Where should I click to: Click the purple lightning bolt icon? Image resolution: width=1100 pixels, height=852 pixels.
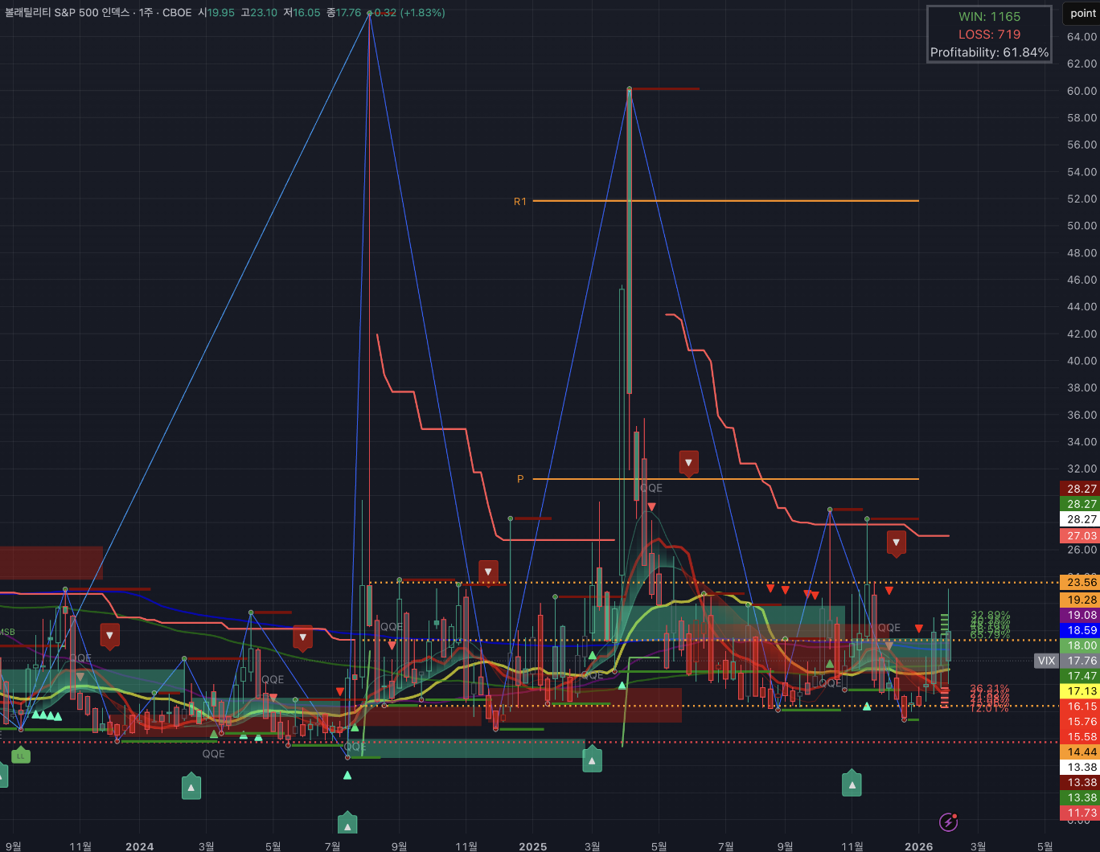click(949, 821)
